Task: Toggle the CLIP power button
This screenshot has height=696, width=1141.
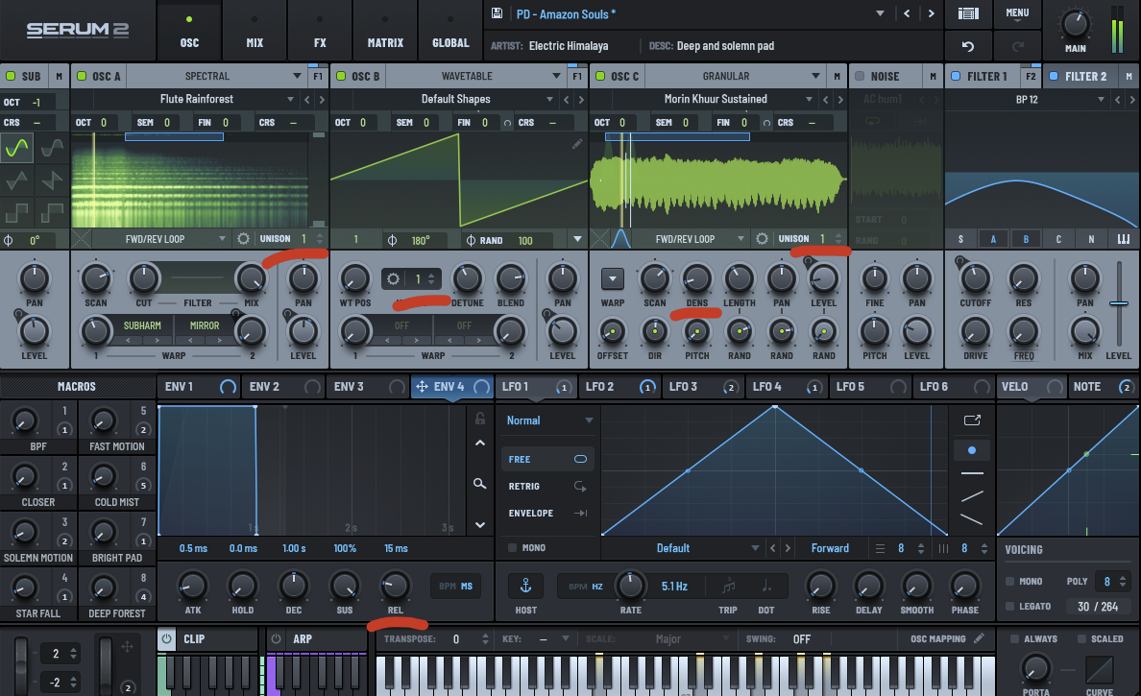Action: tap(167, 638)
